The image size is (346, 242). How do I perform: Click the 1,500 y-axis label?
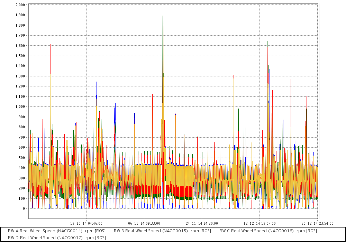pyautogui.click(x=20, y=56)
